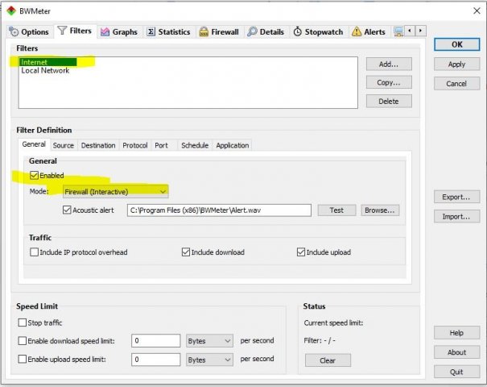This screenshot has width=487, height=387.
Task: Enable Include IP protocol overhead
Action: pos(35,252)
